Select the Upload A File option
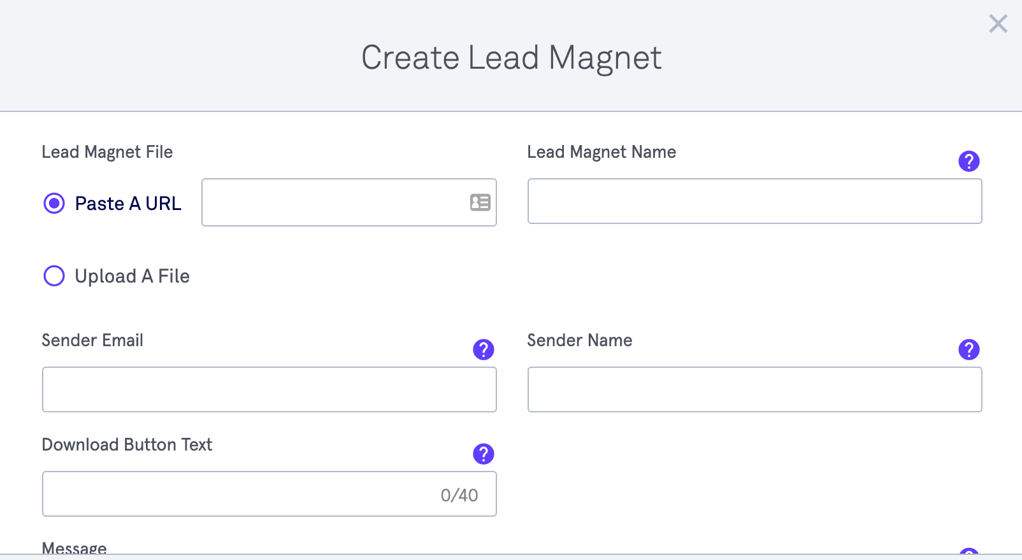The width and height of the screenshot is (1022, 560). click(54, 276)
